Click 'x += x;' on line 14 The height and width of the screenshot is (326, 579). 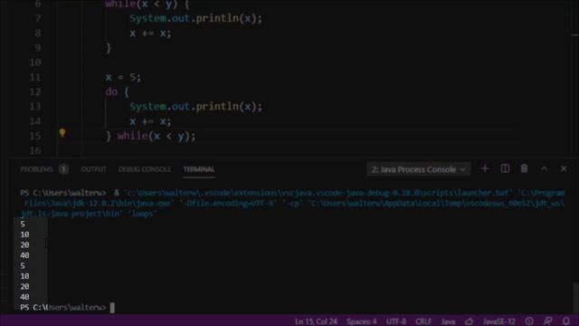tap(150, 121)
